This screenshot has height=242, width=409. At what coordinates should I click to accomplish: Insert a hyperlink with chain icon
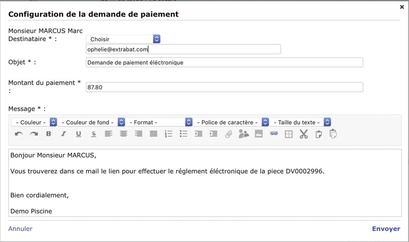(274, 134)
